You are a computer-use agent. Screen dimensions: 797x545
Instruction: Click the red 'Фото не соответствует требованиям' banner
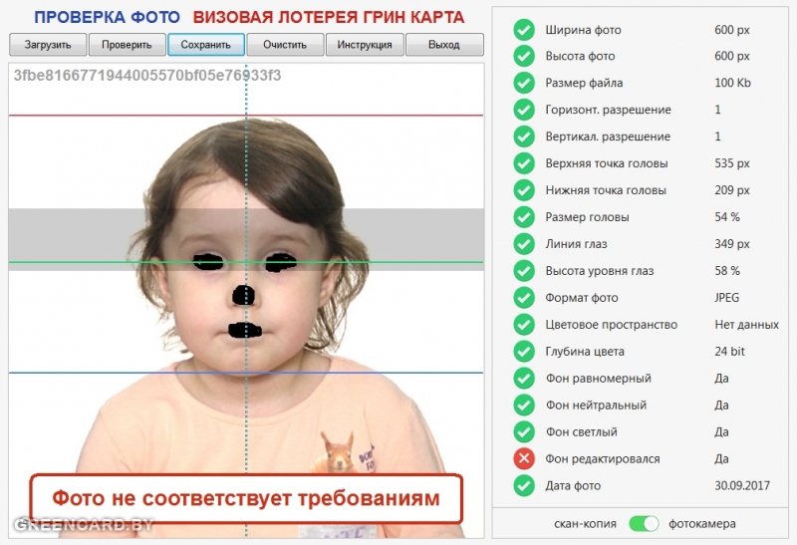tap(245, 498)
